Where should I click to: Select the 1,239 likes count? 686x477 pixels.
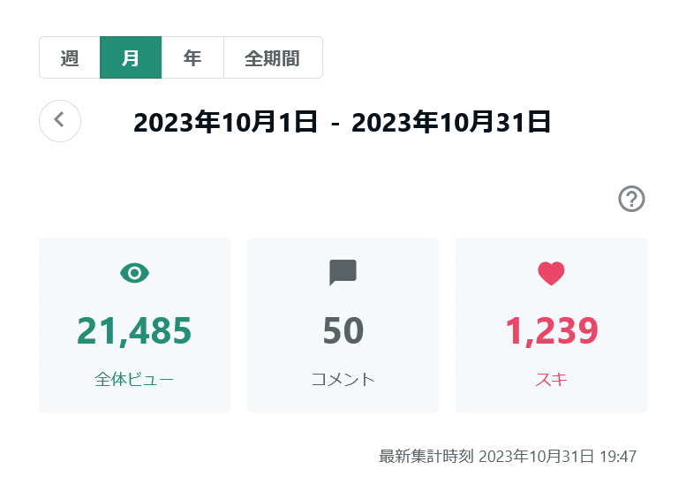pos(552,331)
